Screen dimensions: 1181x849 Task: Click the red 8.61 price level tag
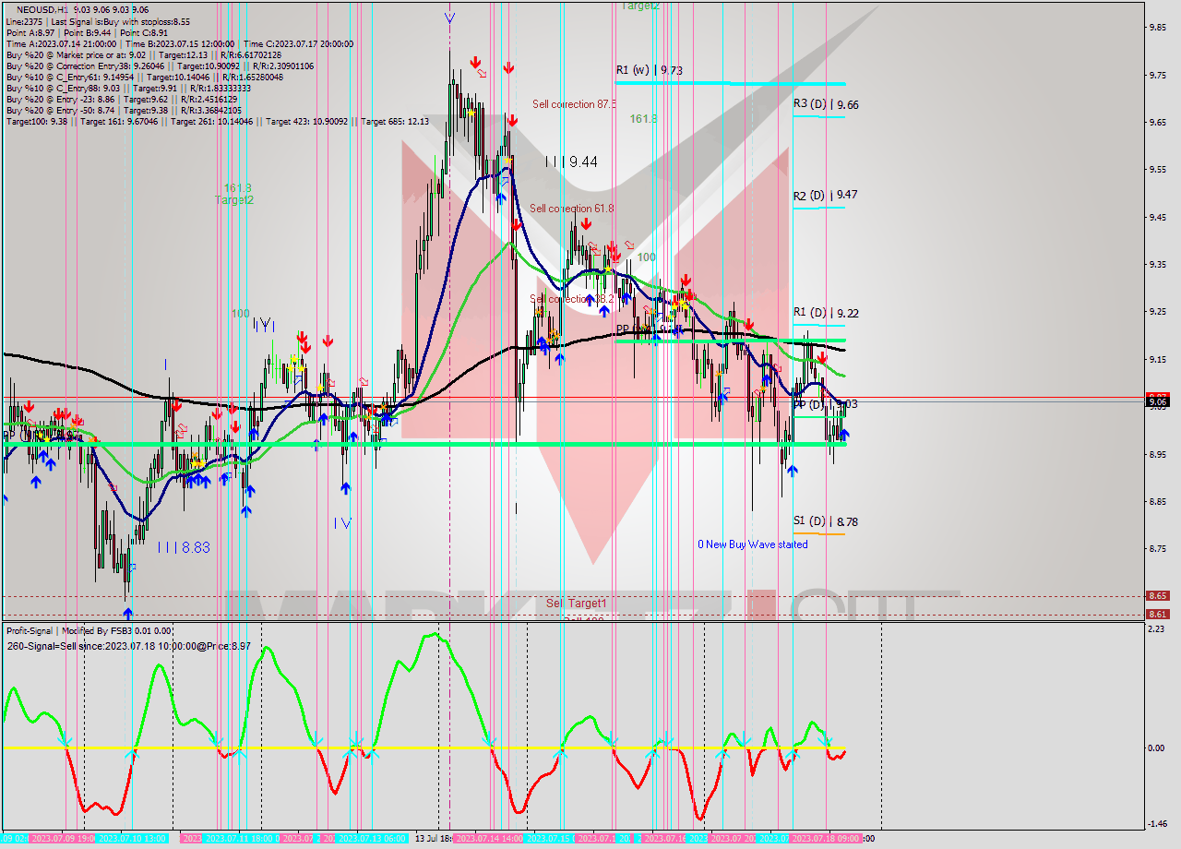pyautogui.click(x=1157, y=614)
